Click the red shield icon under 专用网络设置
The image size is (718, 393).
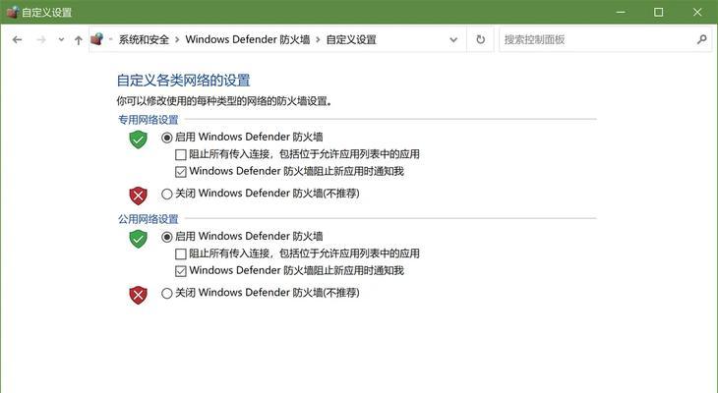click(138, 196)
